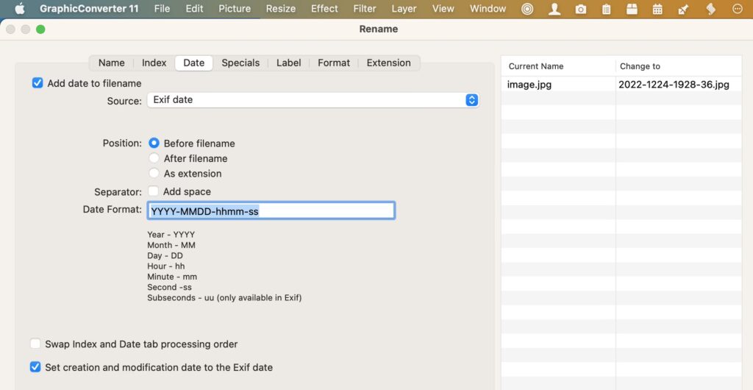Click the script scroll icon in menu bar

point(710,9)
